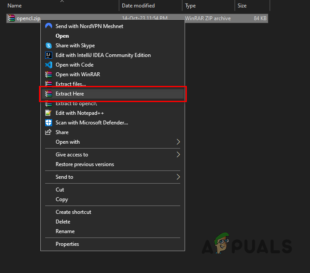
Task: Click the WinRAR icon beside Open with WinRAR
Action: [49, 74]
